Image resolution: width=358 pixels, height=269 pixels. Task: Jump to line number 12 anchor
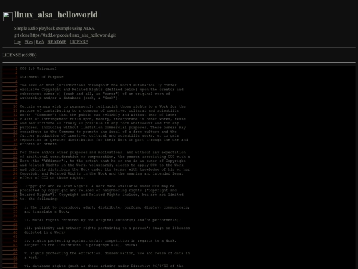10,115
